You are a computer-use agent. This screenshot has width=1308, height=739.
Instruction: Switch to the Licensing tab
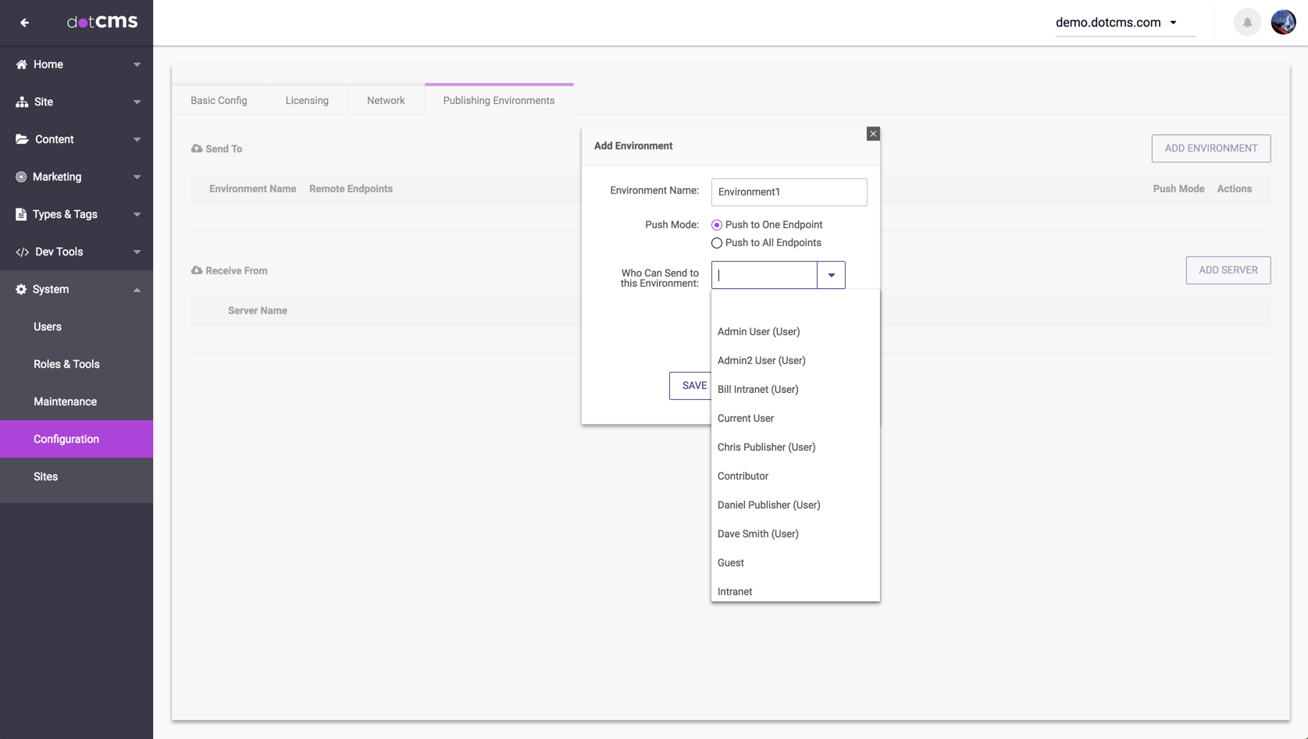(307, 101)
